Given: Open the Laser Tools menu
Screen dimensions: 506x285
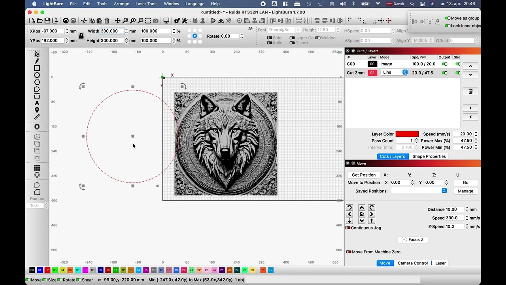Looking at the screenshot, I should tap(146, 4).
